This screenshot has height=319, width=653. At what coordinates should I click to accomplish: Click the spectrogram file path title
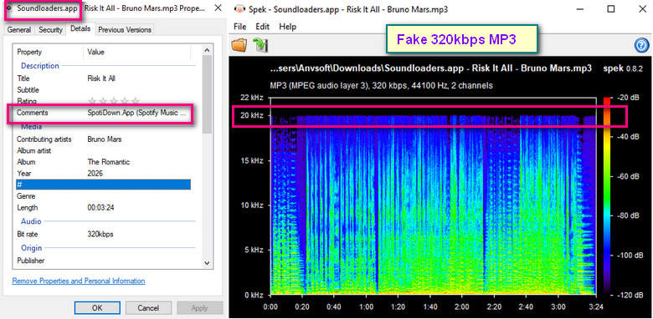click(431, 68)
